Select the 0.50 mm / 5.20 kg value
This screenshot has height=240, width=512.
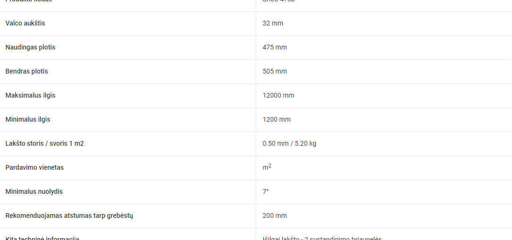pyautogui.click(x=289, y=143)
